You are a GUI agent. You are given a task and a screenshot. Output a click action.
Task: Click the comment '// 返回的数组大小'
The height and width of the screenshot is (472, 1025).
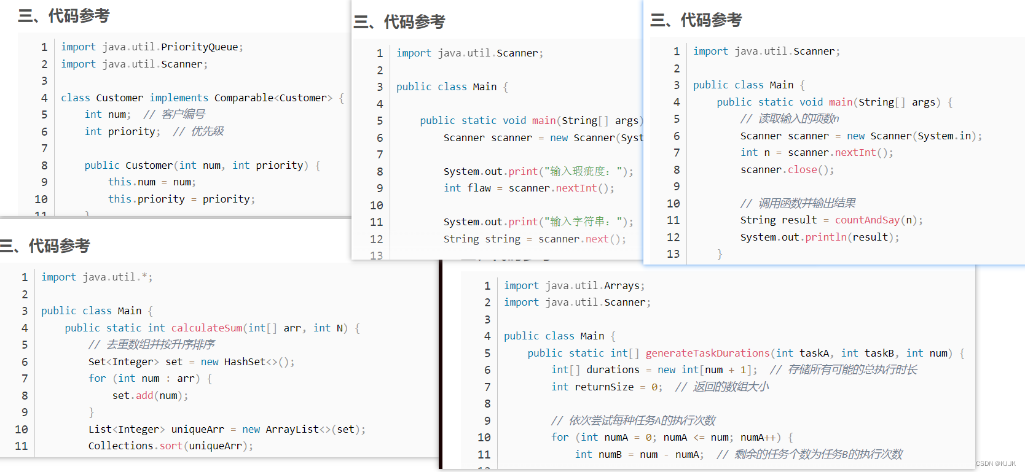tap(722, 387)
